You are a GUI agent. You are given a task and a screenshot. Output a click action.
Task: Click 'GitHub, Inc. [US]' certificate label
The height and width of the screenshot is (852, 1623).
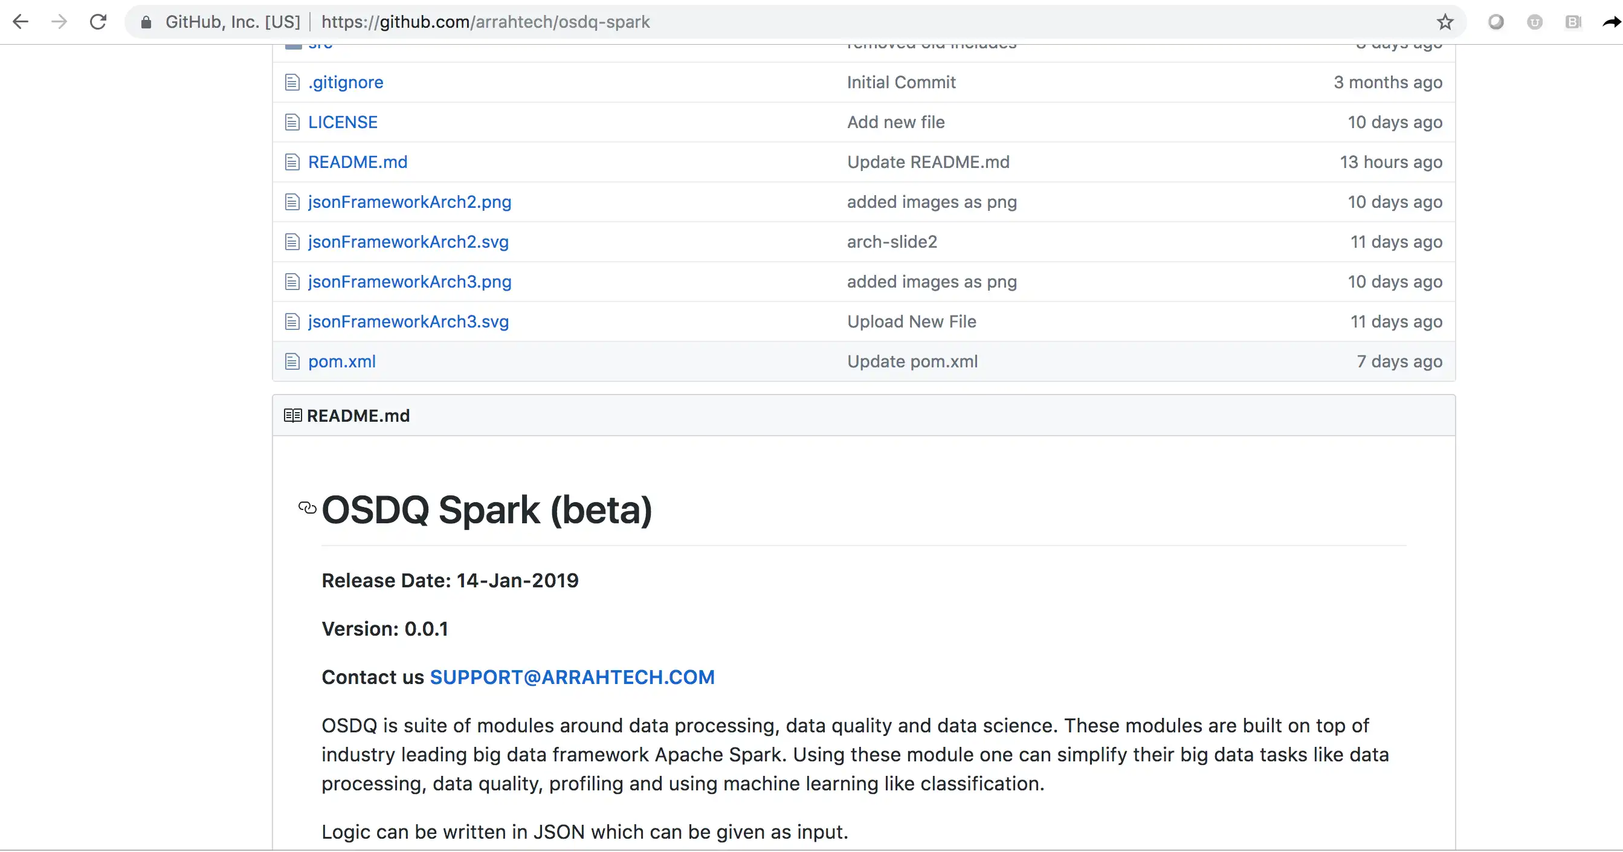pyautogui.click(x=233, y=22)
